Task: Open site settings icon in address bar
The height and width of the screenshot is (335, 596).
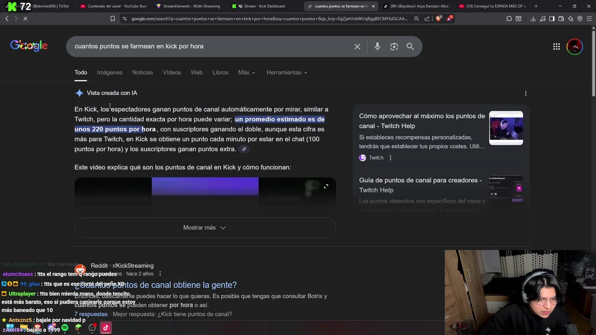Action: [125, 19]
